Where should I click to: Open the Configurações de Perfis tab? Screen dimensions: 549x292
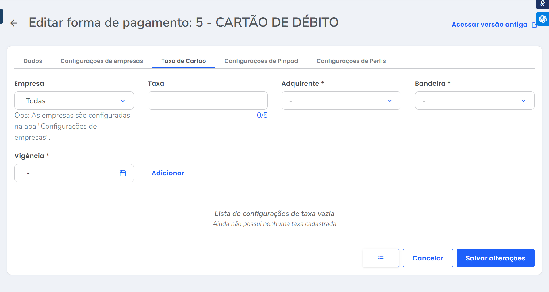[x=351, y=61]
